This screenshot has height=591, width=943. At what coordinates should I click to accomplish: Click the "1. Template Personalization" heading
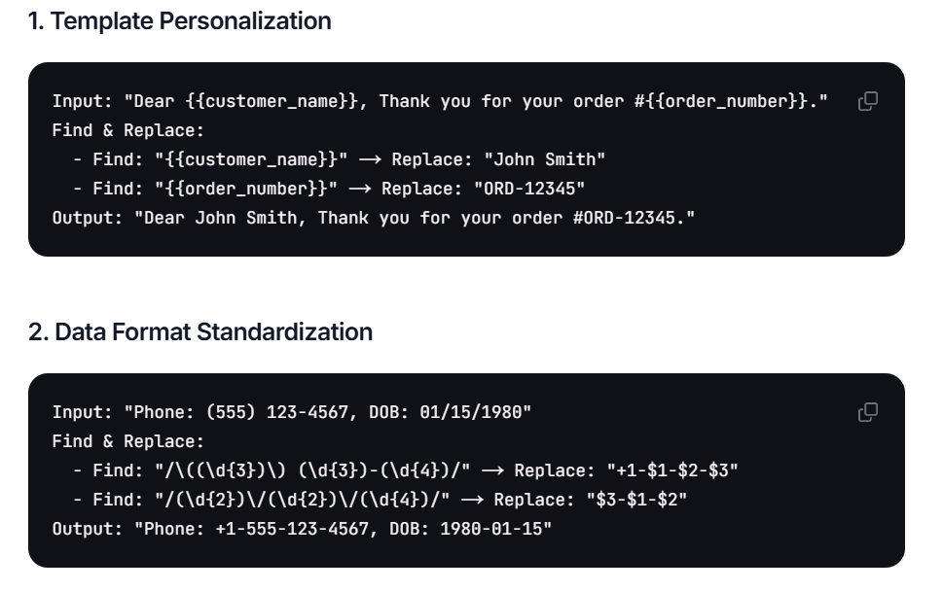[179, 20]
